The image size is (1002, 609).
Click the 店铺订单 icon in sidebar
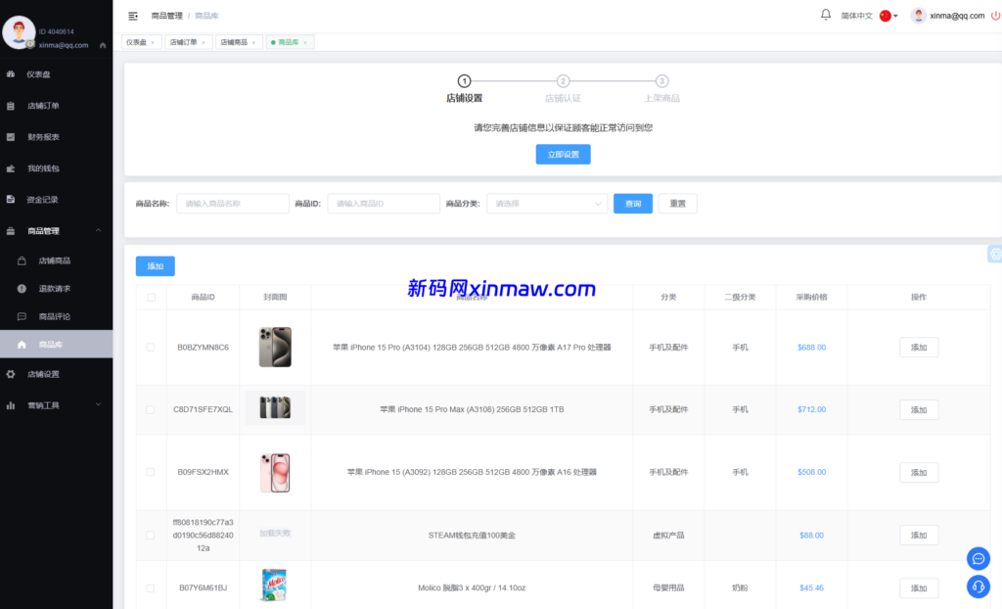point(11,106)
